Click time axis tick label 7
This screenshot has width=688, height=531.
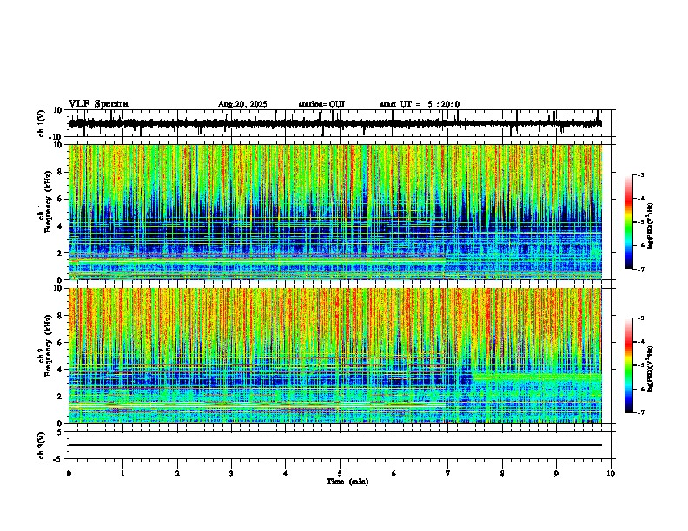point(448,474)
